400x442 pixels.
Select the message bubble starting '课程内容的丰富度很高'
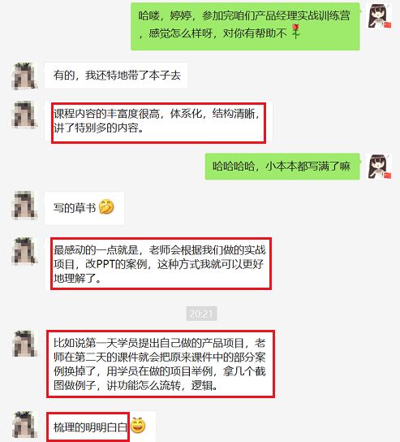point(158,123)
